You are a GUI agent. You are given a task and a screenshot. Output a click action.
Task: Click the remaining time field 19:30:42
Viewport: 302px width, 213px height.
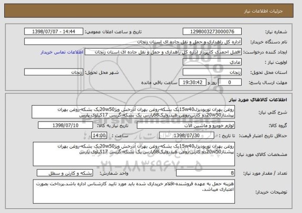point(192,83)
